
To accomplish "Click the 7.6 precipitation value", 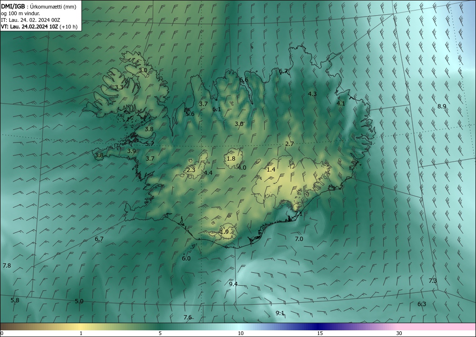I will [188, 318].
